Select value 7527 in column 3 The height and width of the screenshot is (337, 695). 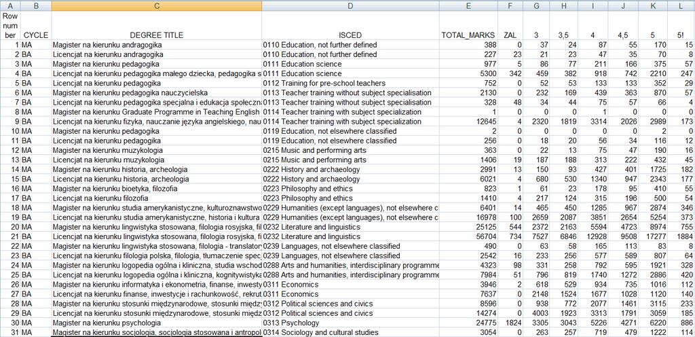(x=536, y=236)
